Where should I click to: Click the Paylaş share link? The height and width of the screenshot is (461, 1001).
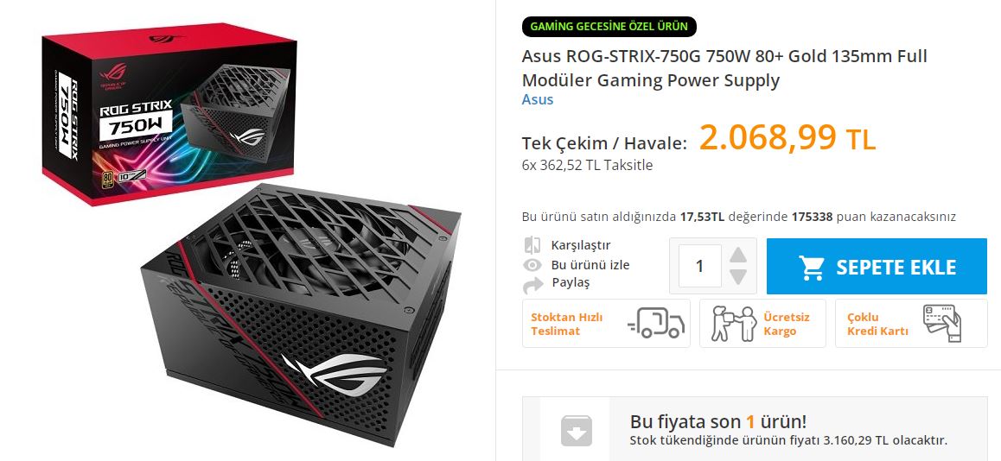tap(571, 282)
